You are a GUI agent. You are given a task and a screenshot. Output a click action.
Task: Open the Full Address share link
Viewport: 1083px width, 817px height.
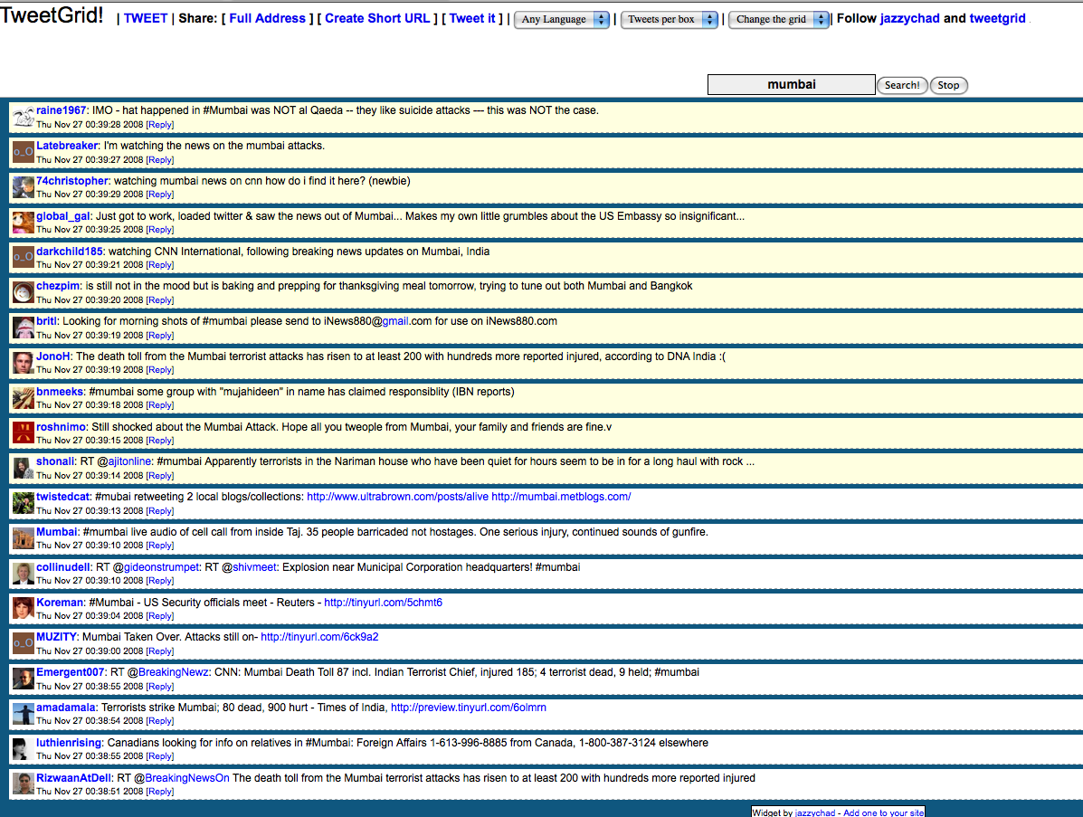tap(267, 19)
